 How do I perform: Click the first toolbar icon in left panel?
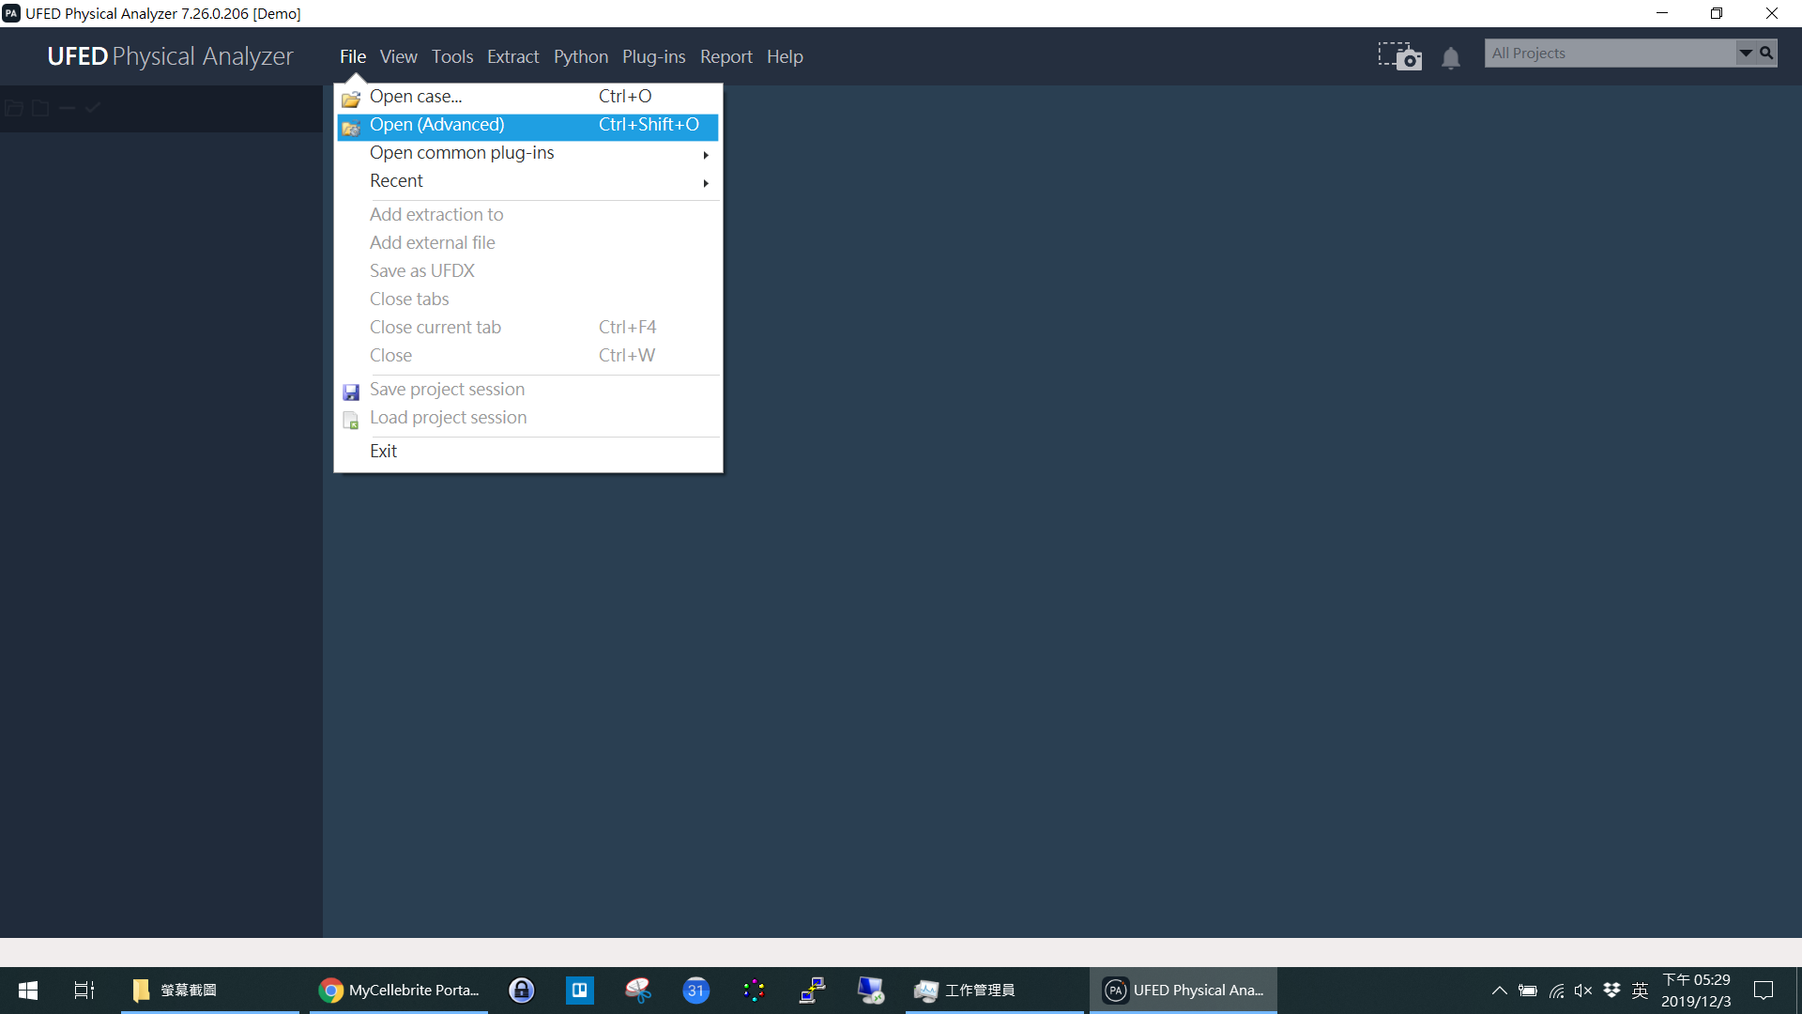[14, 108]
